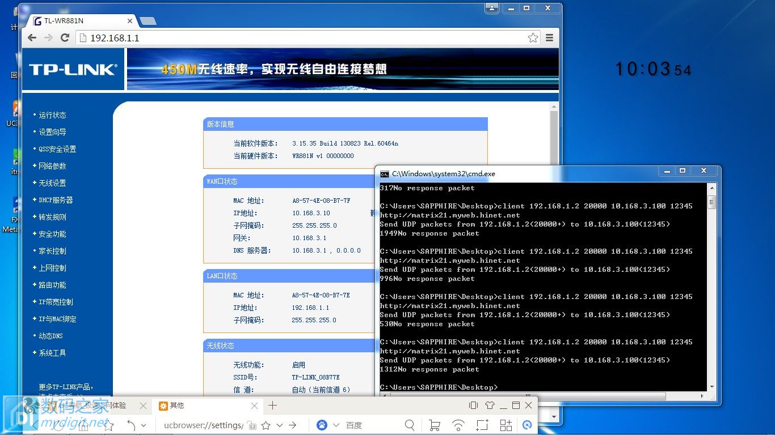Click the 百度 search box
The width and height of the screenshot is (775, 435).
click(x=372, y=425)
